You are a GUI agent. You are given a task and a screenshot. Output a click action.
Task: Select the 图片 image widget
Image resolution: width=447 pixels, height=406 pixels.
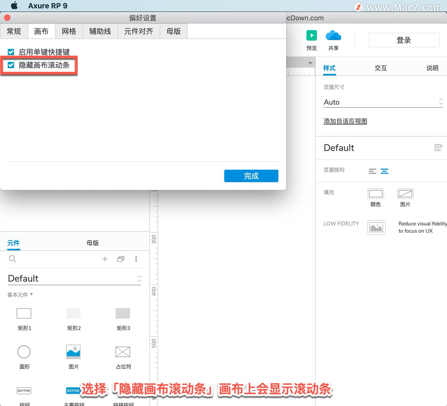[73, 352]
